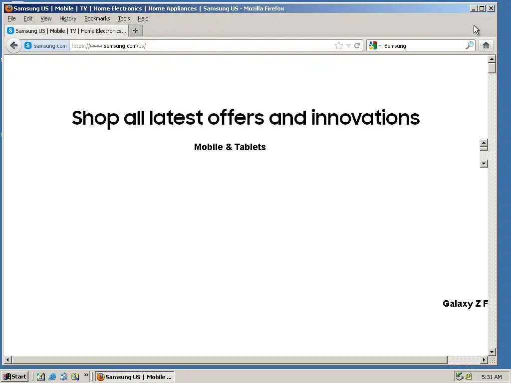Open the Bookmarks menu
Screen dimensions: 511x383
(97, 18)
